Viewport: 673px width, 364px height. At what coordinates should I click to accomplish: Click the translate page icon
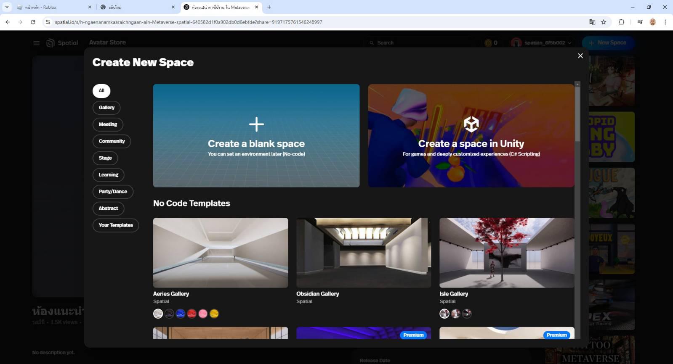point(592,22)
